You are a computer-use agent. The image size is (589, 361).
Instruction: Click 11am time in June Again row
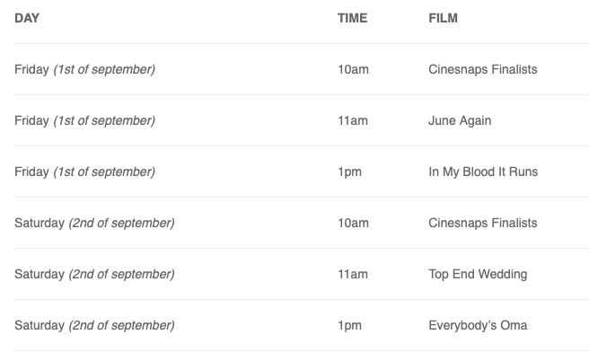[353, 120]
